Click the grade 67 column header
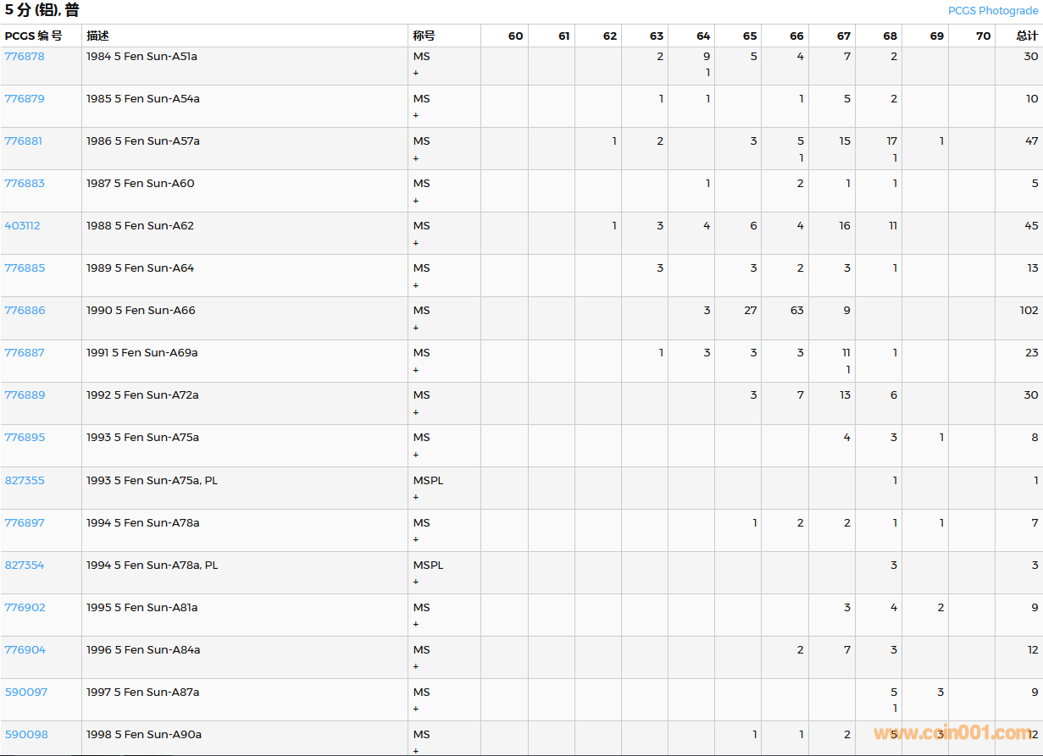This screenshot has height=756, width=1043. [843, 36]
